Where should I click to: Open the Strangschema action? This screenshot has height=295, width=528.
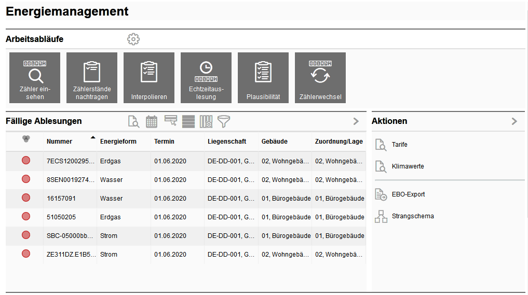(x=413, y=216)
